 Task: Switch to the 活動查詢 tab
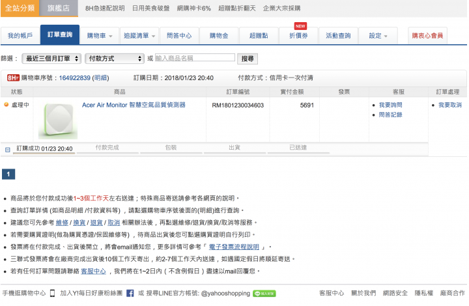(x=338, y=36)
